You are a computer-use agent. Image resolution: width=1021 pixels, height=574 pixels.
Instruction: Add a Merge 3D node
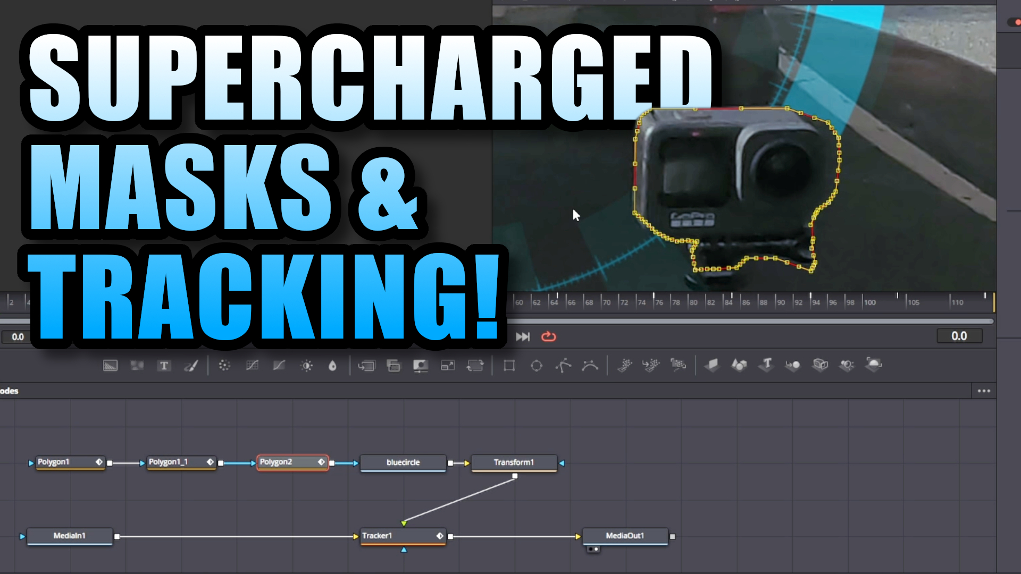click(793, 365)
